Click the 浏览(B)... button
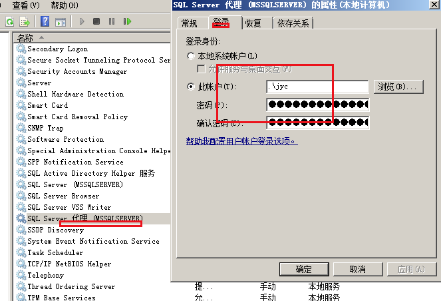This screenshot has height=301, width=441. (x=398, y=87)
